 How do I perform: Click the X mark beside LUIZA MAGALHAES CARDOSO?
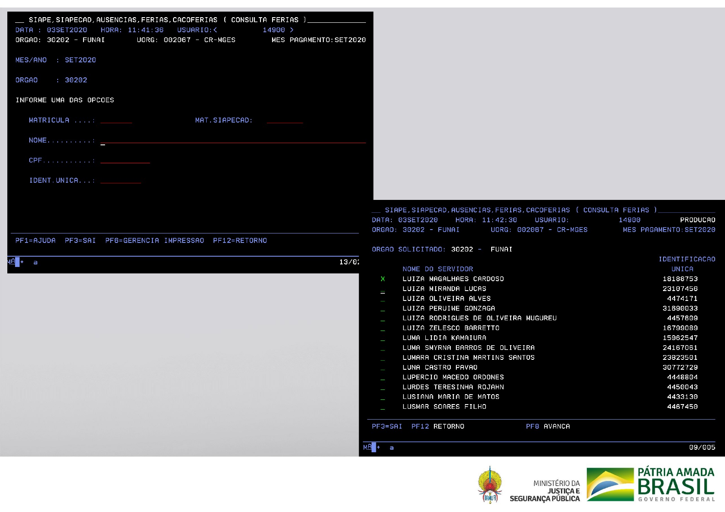click(x=383, y=279)
